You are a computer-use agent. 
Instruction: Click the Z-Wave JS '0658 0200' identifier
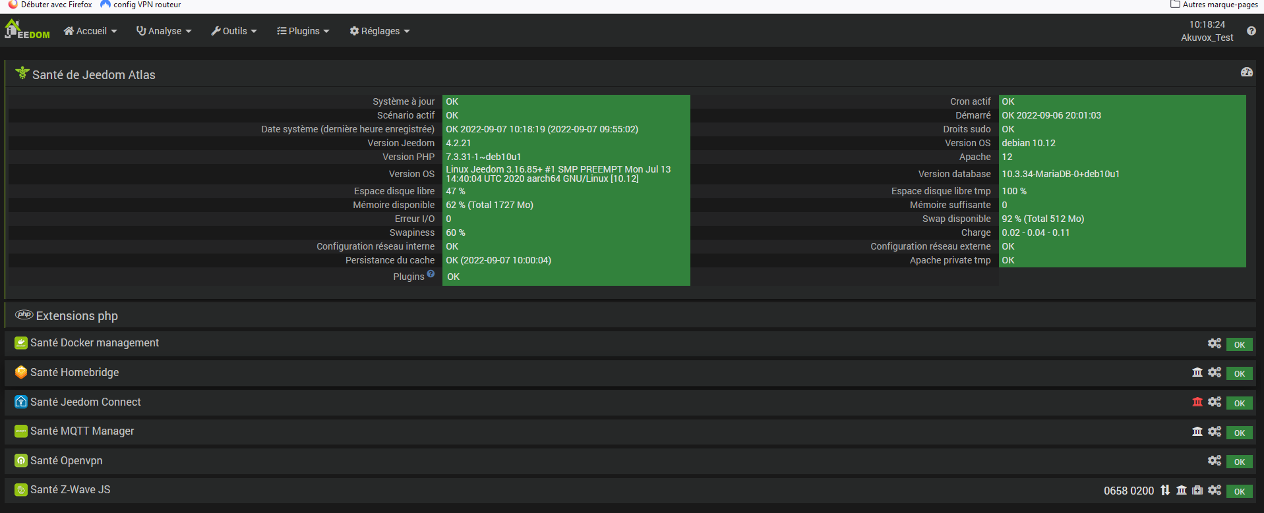(1129, 491)
